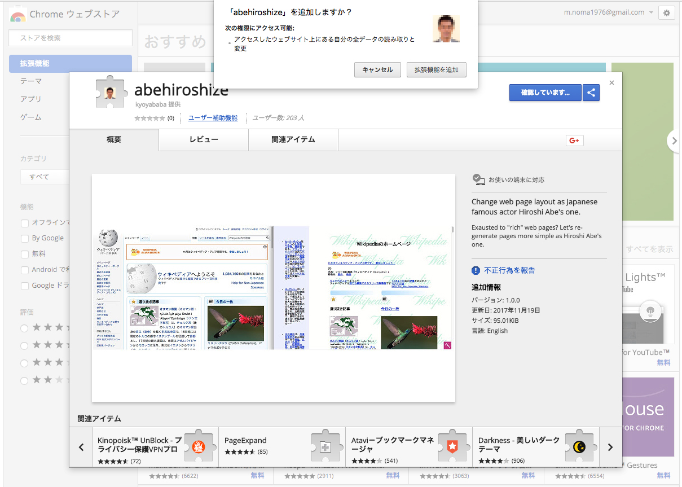Click the Google+ share button

pos(574,141)
